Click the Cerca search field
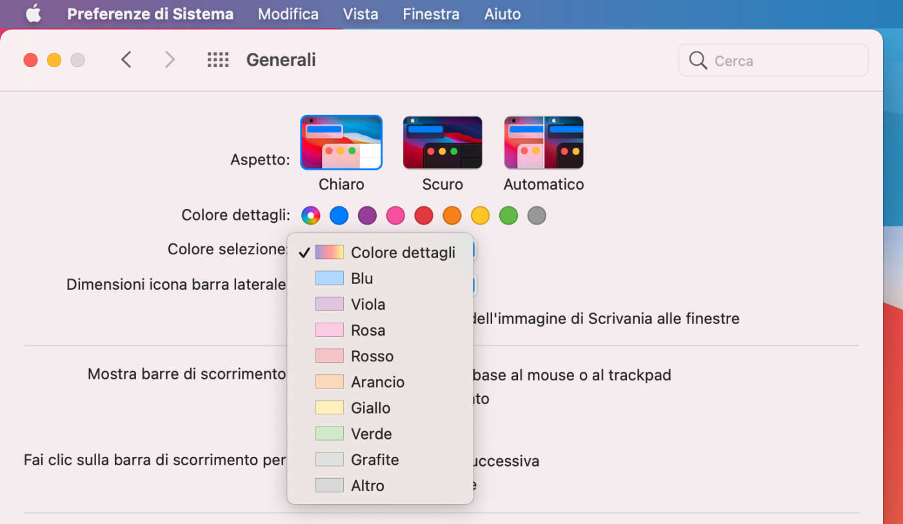 [x=786, y=61]
